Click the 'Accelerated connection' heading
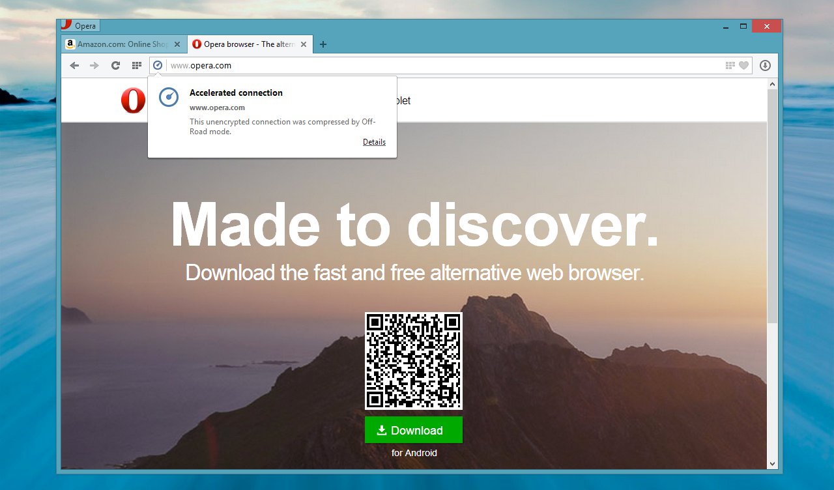The height and width of the screenshot is (490, 834). tap(236, 93)
